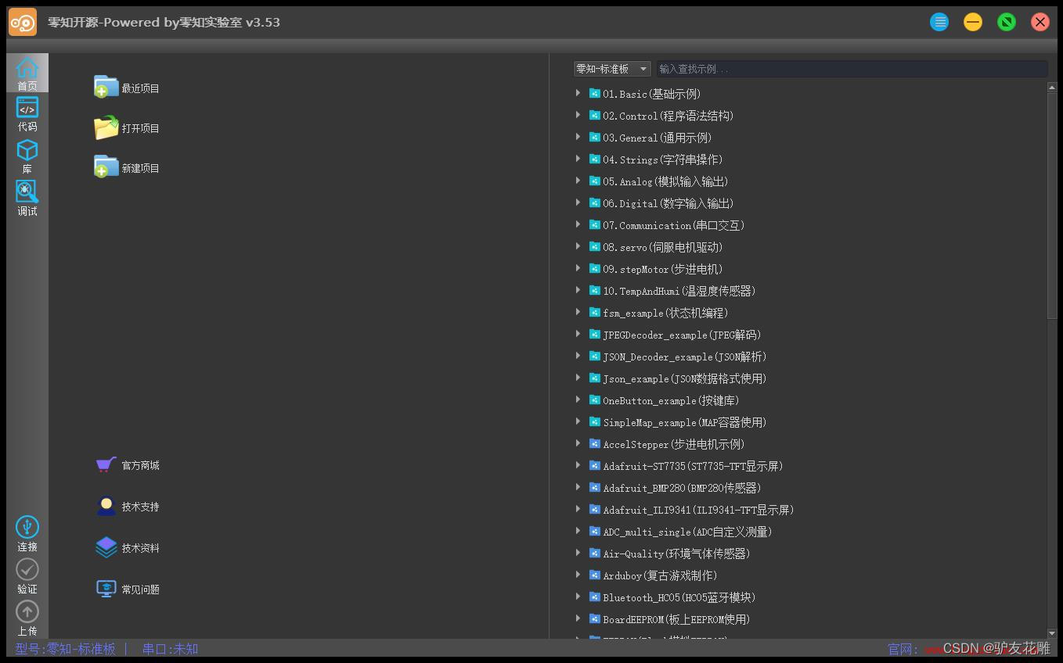Click the blue menu button in title bar
The image size is (1063, 663).
pyautogui.click(x=939, y=22)
